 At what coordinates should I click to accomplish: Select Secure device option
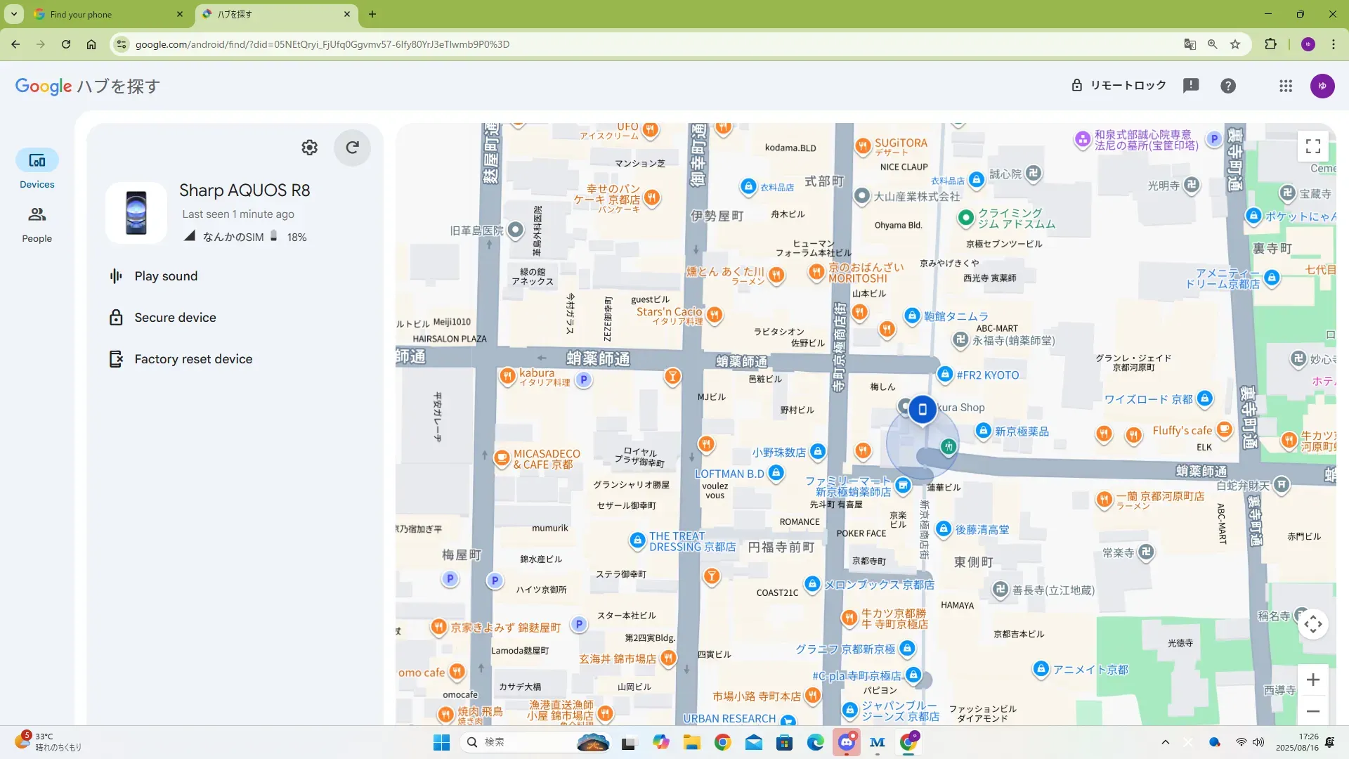175,318
